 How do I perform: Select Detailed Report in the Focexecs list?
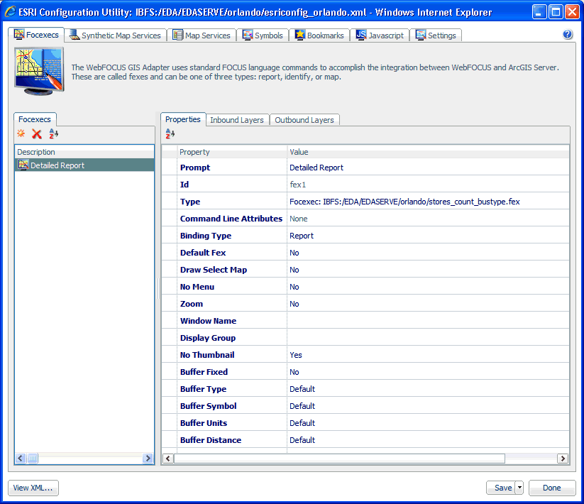84,165
